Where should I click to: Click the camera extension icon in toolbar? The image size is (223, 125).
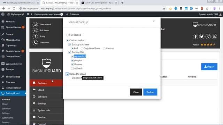[x=207, y=8]
